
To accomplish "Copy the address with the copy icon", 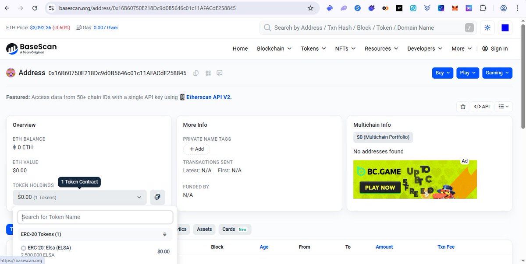I will pyautogui.click(x=196, y=73).
